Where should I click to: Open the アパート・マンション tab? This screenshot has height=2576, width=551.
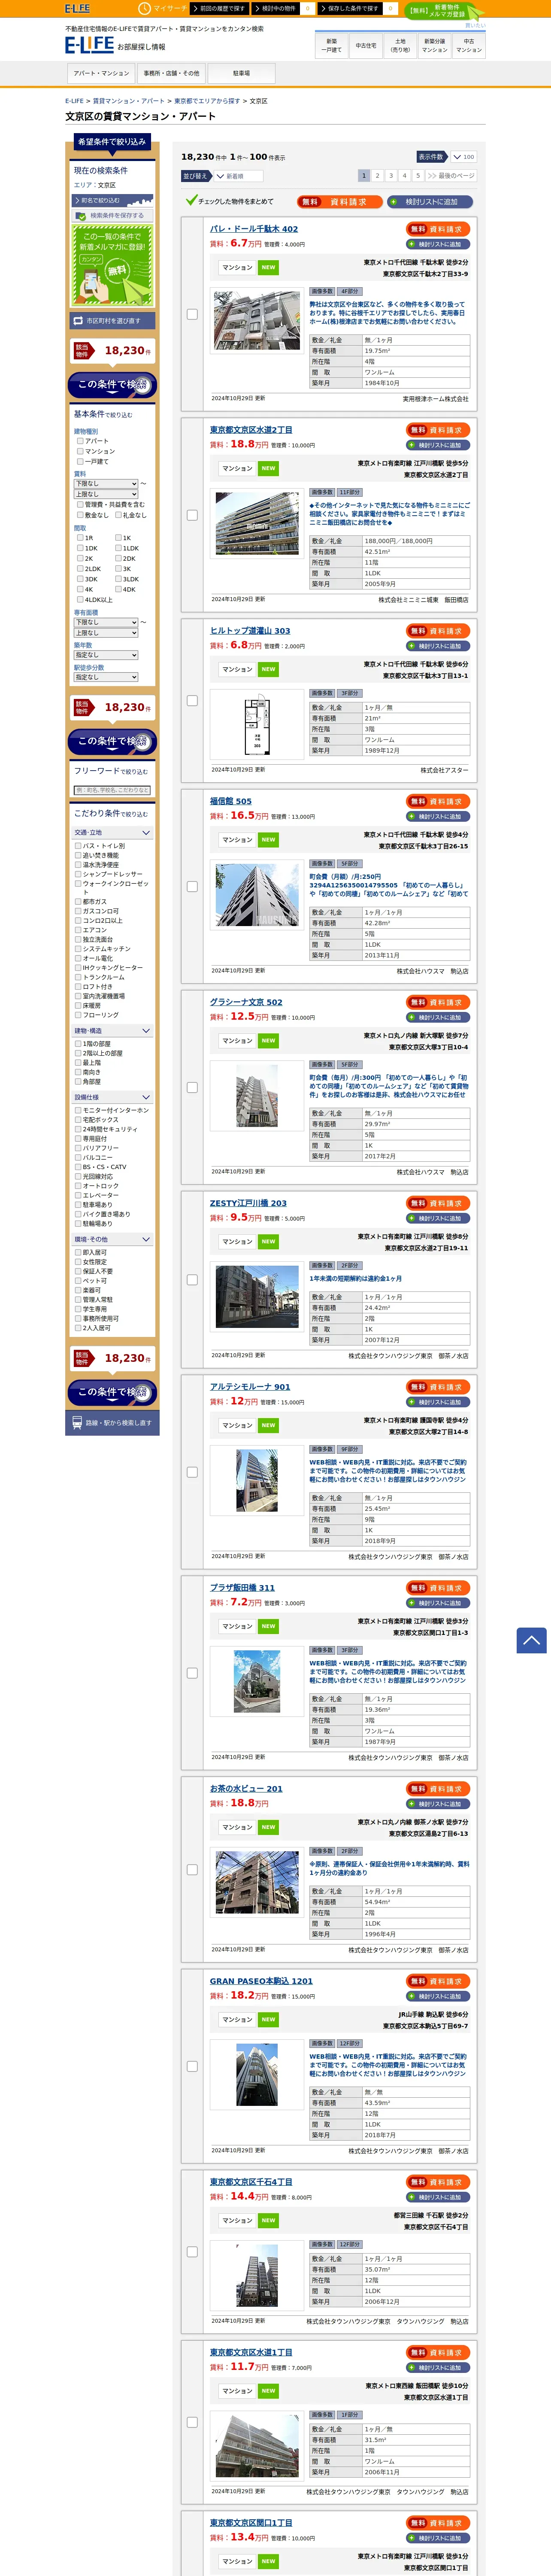pyautogui.click(x=101, y=73)
